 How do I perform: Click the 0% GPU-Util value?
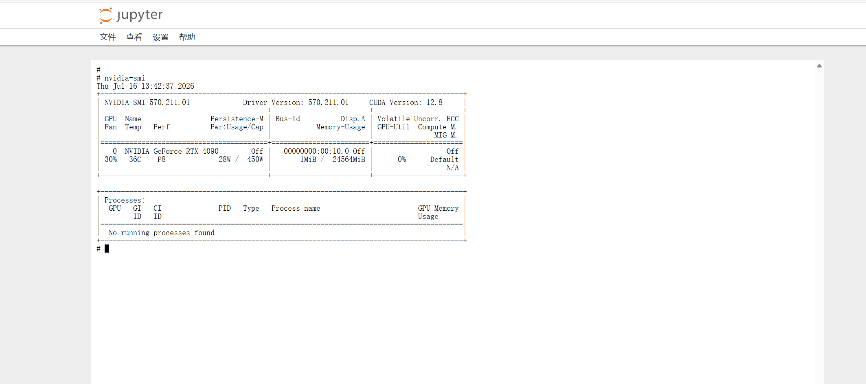pyautogui.click(x=402, y=159)
